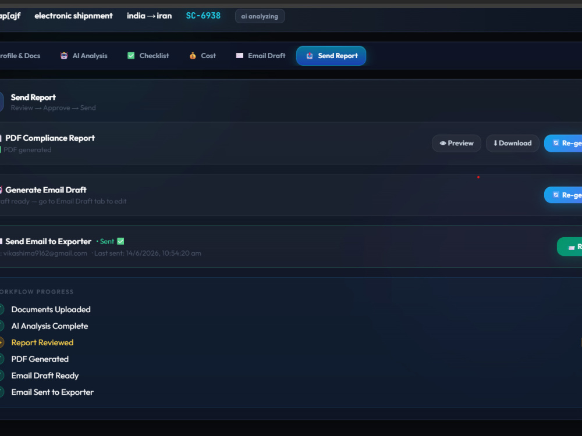Click the yellow 'Report Reviewed' workflow step
The height and width of the screenshot is (436, 582).
click(42, 342)
